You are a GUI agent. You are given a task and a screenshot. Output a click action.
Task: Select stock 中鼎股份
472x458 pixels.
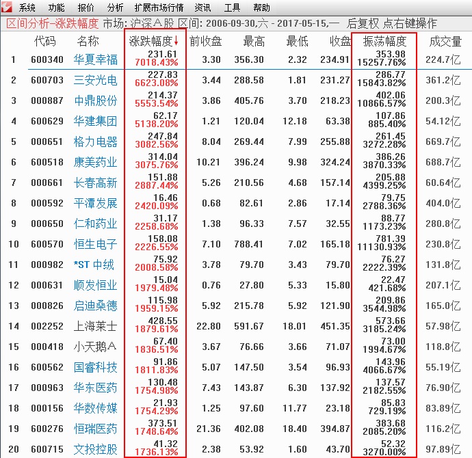pos(95,100)
